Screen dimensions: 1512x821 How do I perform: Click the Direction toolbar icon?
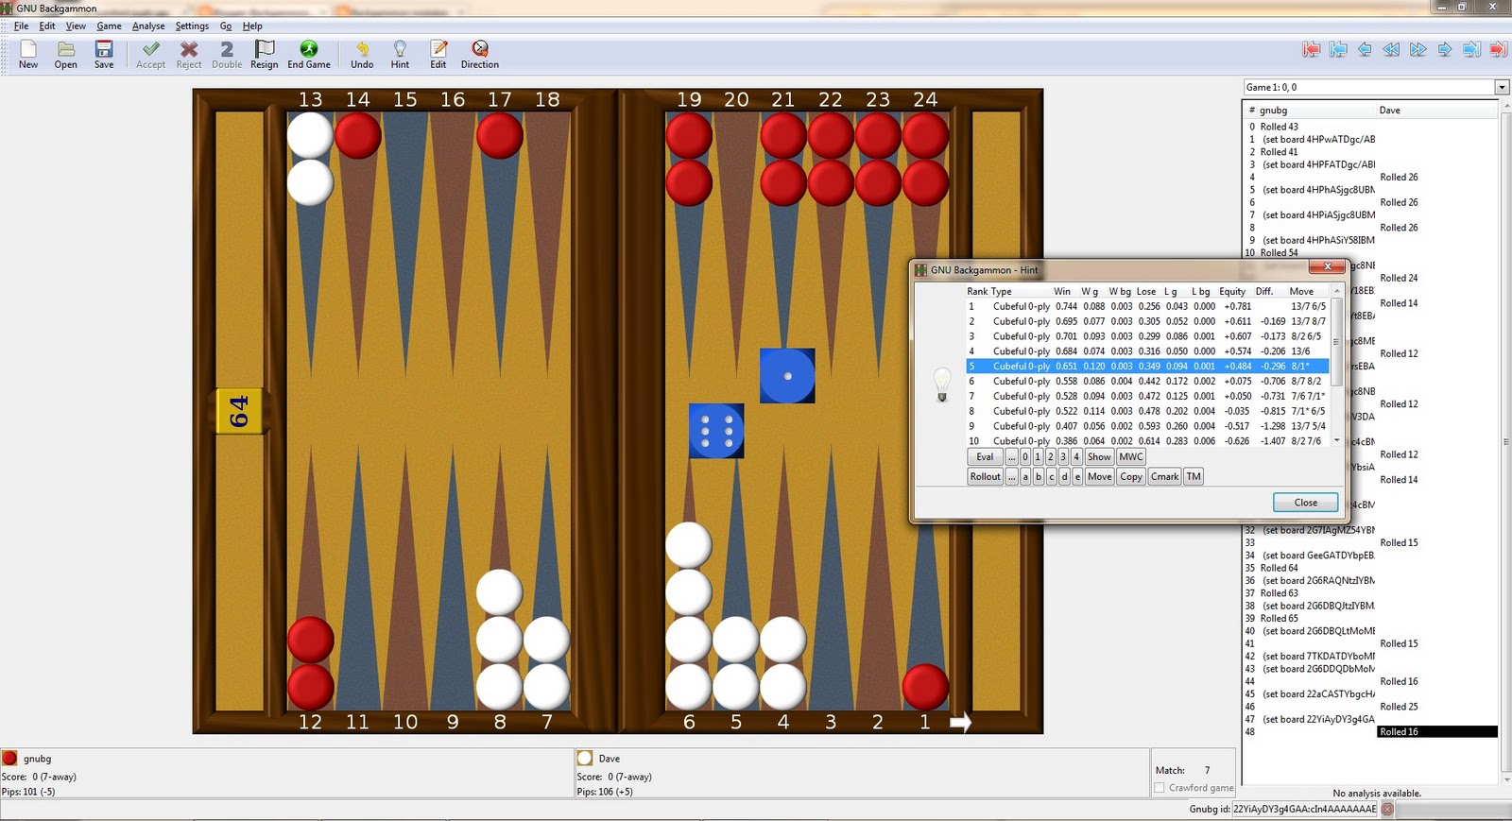[x=480, y=54]
